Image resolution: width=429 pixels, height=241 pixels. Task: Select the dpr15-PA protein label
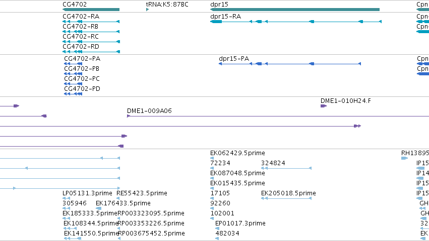[234, 59]
